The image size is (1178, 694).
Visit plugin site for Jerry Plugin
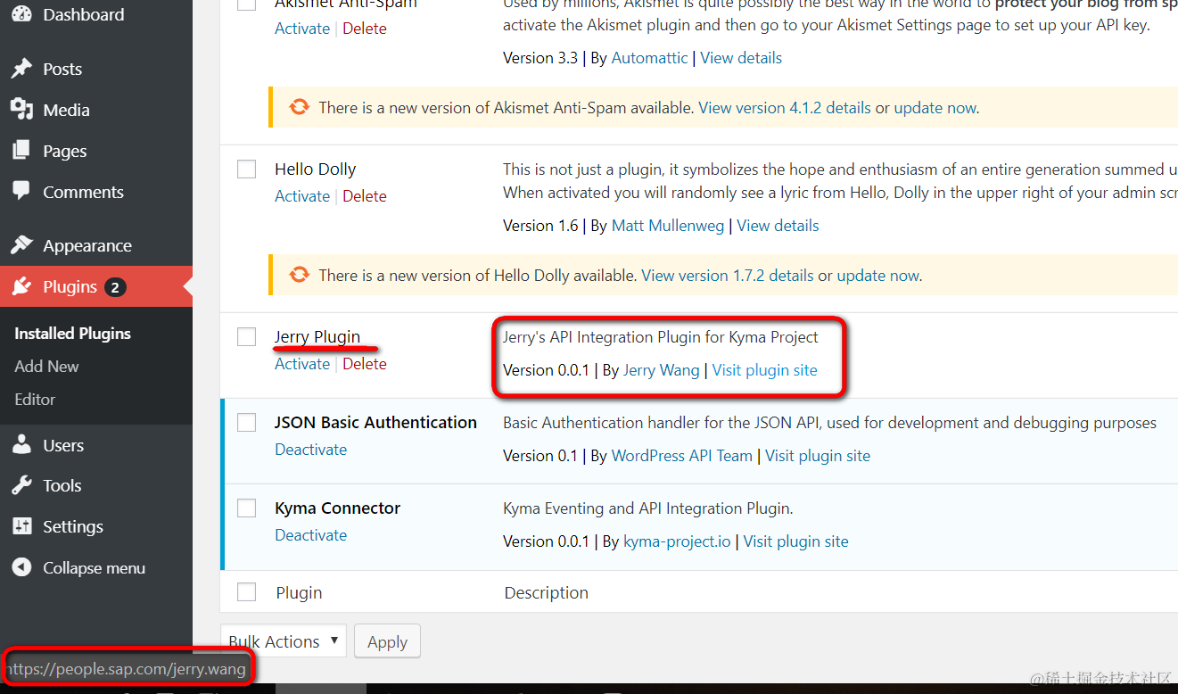click(x=764, y=370)
